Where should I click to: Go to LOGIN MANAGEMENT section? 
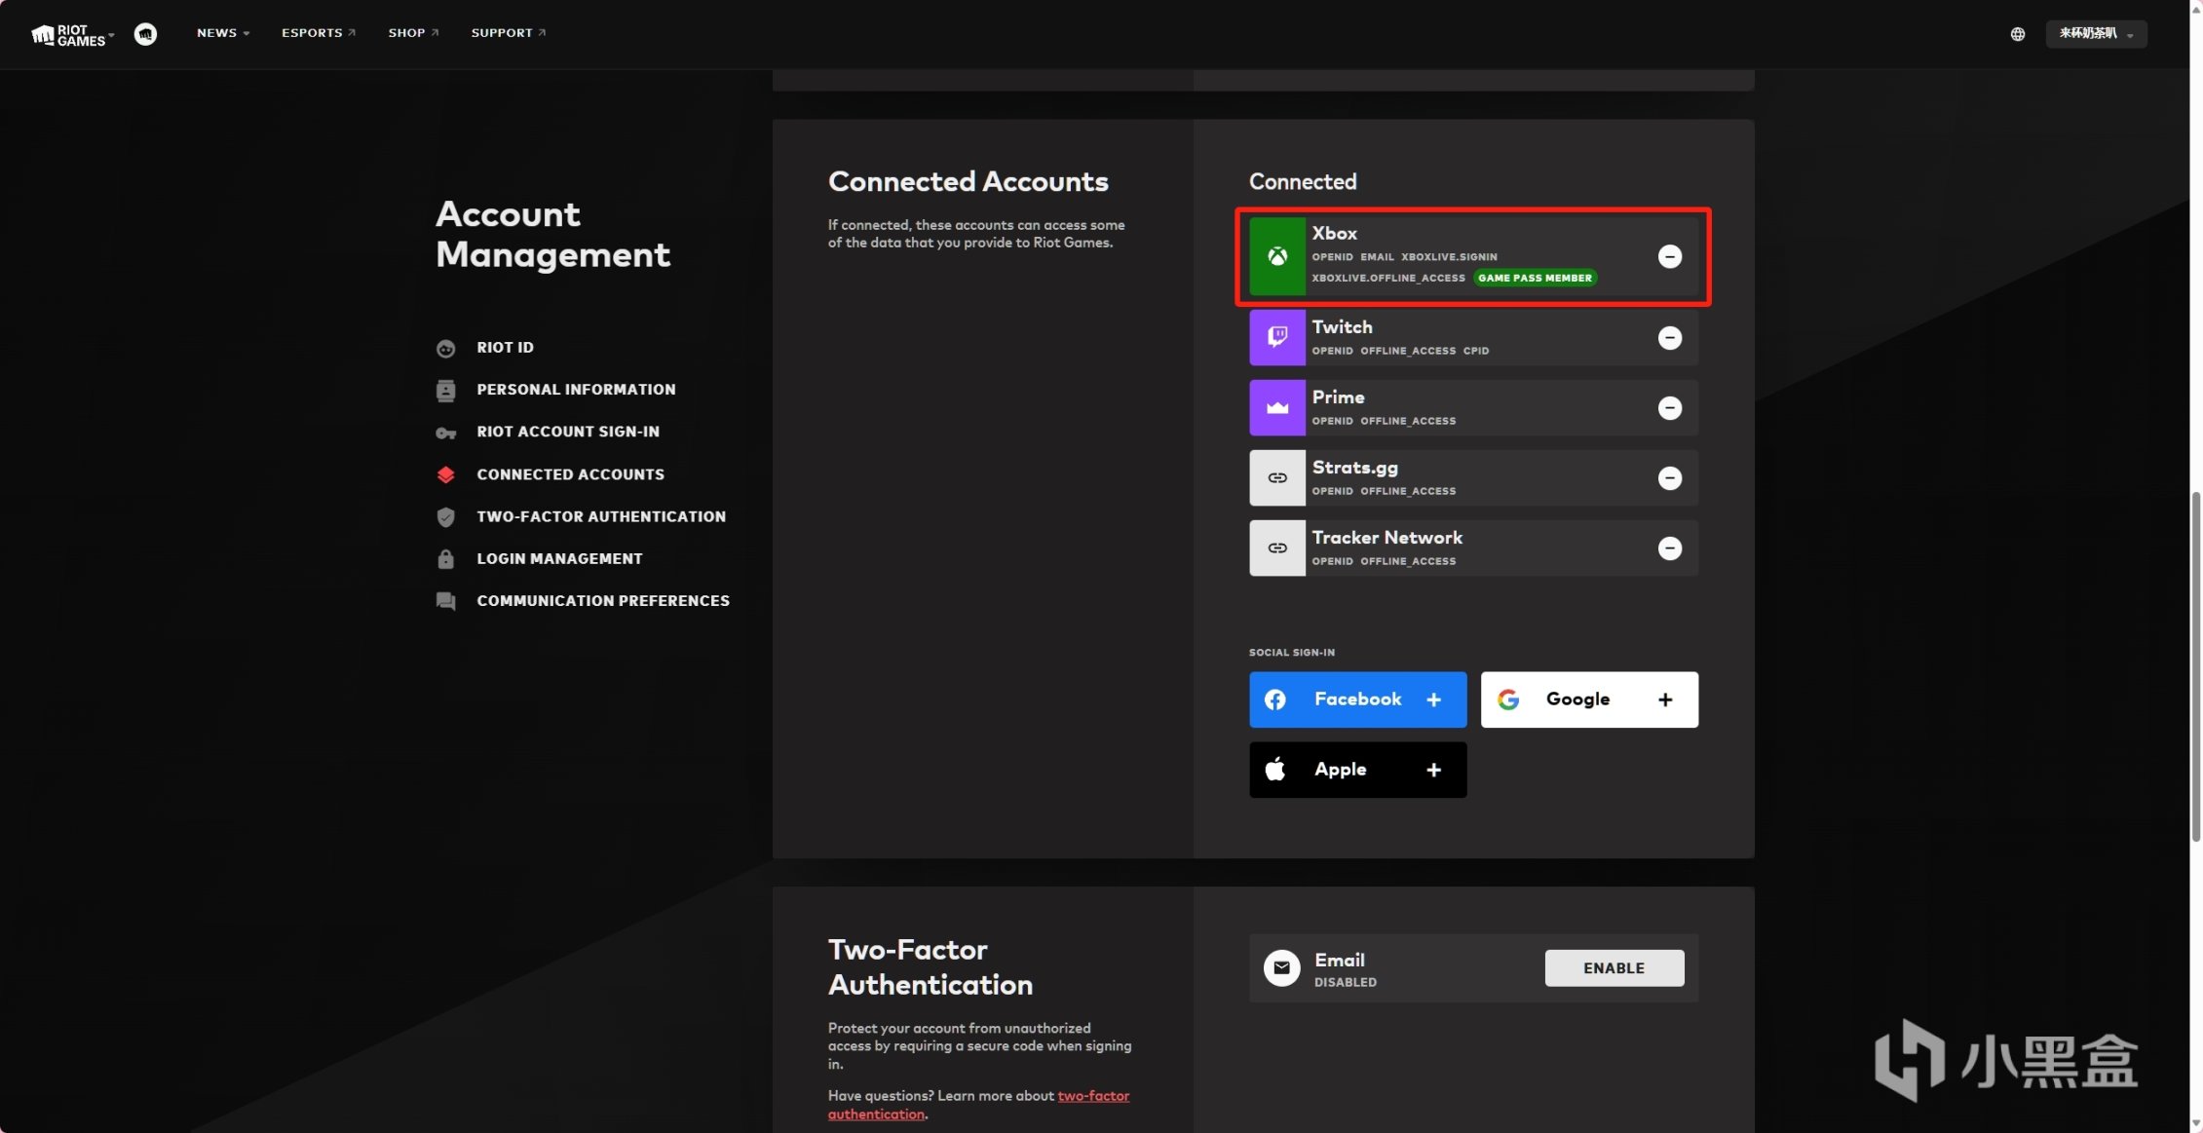(x=559, y=559)
